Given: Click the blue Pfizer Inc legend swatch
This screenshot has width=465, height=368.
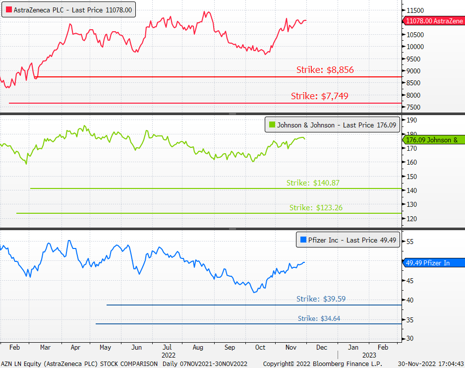Looking at the screenshot, I should pos(303,240).
